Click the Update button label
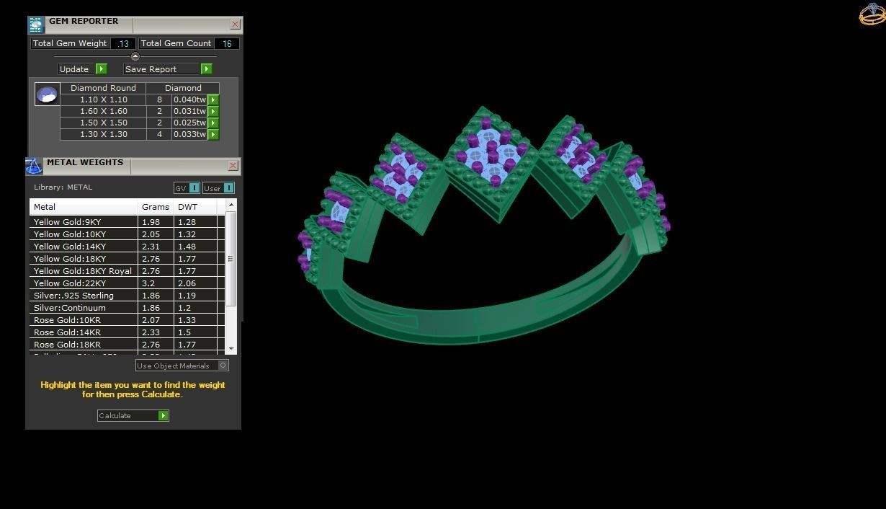 pyautogui.click(x=74, y=69)
